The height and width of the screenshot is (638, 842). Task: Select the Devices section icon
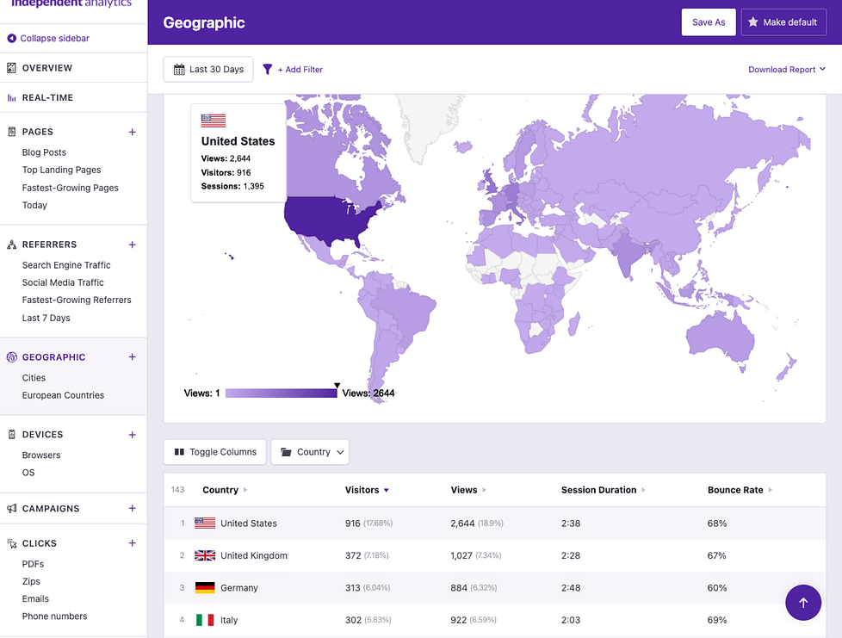[9, 435]
